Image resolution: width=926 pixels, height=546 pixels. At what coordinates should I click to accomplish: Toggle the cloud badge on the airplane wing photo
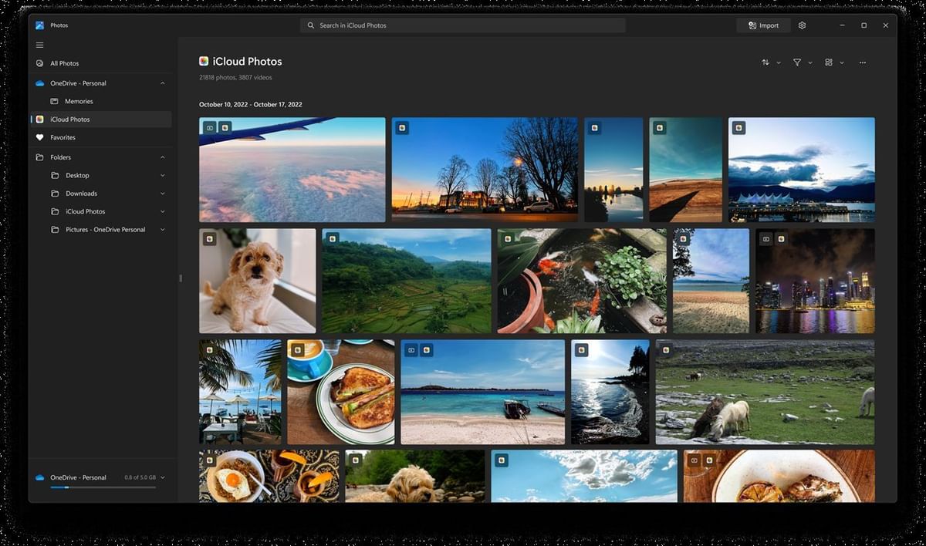coord(224,128)
